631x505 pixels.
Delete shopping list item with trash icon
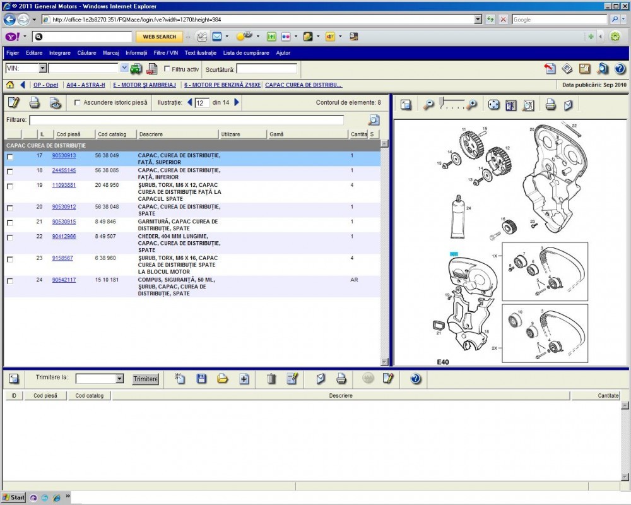pyautogui.click(x=271, y=379)
